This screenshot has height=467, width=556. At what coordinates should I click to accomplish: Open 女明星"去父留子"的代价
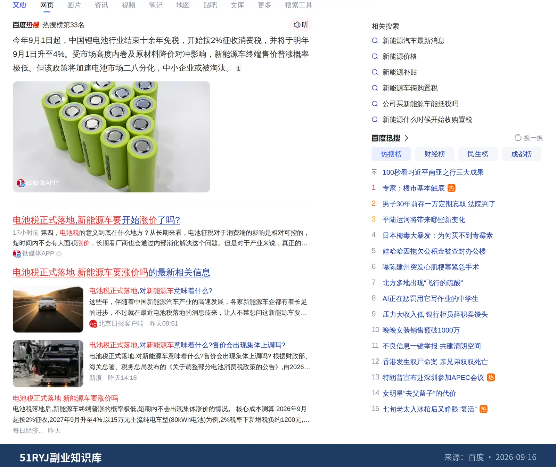[419, 394]
